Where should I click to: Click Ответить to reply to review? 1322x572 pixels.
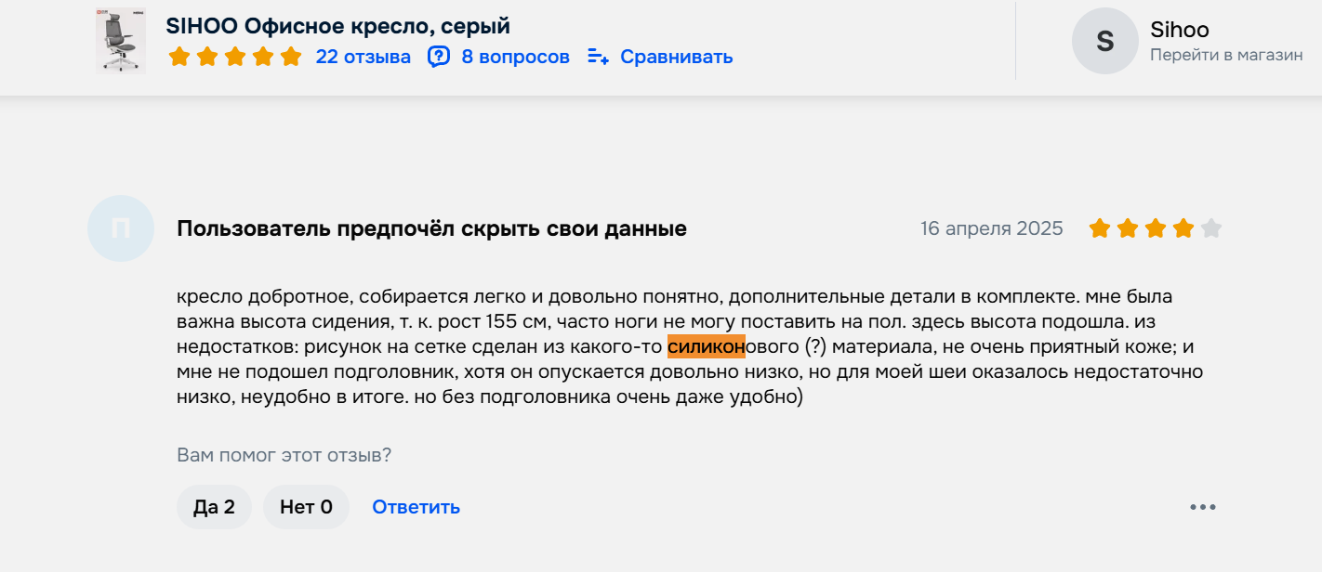coord(416,507)
